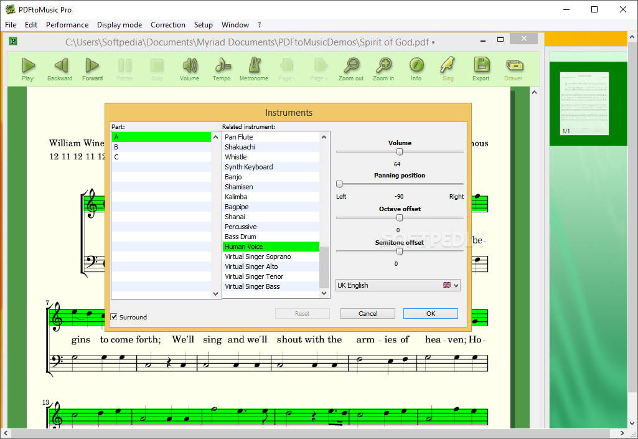Open the Drawer icon

point(514,65)
